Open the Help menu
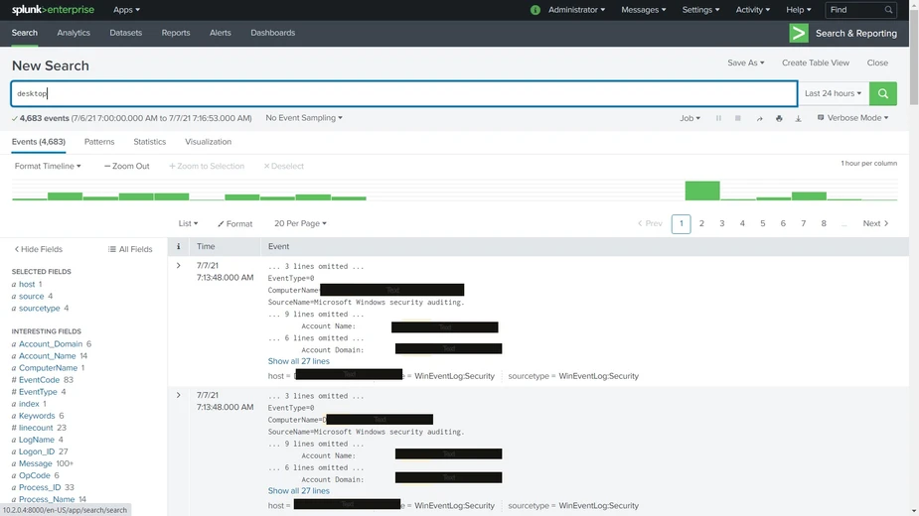Viewport: 919px width, 516px height. (x=798, y=10)
